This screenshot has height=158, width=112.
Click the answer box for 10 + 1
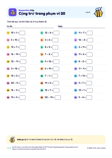(22, 33)
